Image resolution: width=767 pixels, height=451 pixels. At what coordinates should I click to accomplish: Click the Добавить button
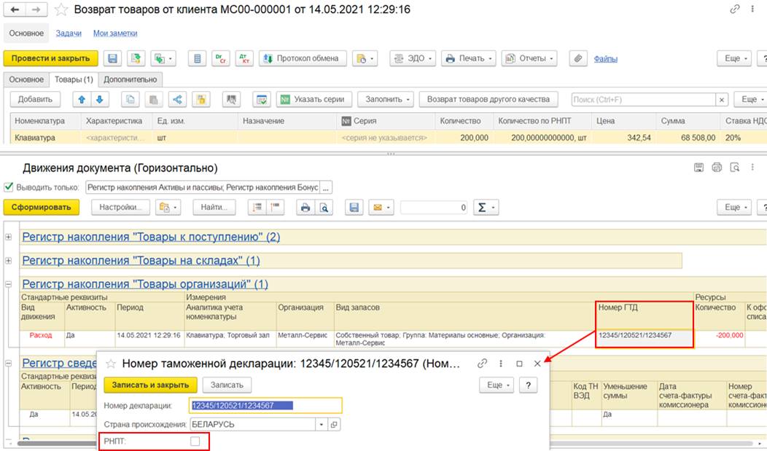tap(35, 100)
